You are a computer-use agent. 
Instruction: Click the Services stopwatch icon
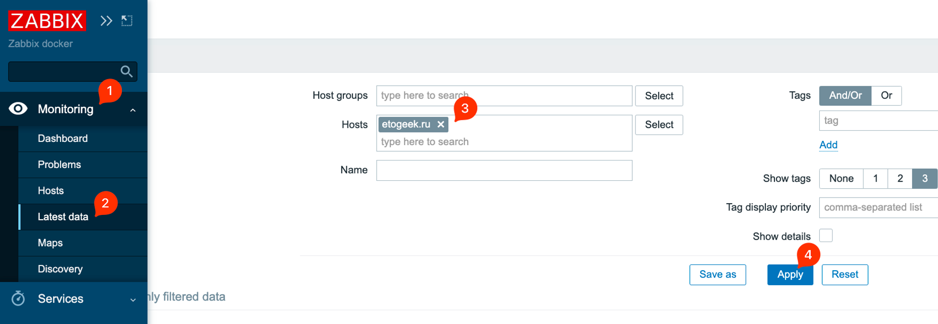click(18, 298)
